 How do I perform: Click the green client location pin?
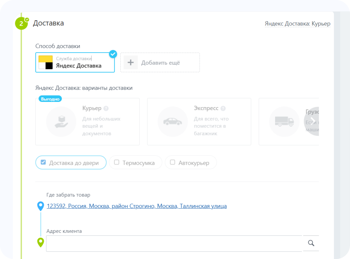(x=41, y=242)
